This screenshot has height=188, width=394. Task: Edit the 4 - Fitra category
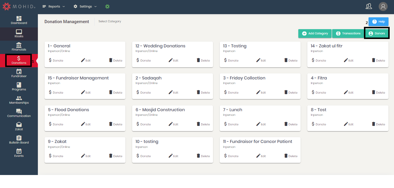tap(349, 92)
